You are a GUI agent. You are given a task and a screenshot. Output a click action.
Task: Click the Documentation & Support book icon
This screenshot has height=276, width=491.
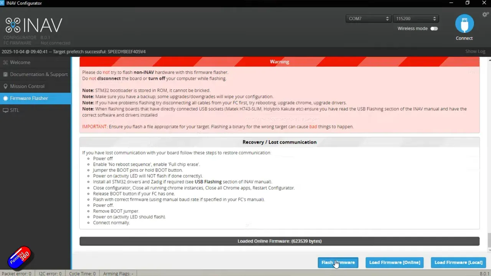pyautogui.click(x=5, y=74)
